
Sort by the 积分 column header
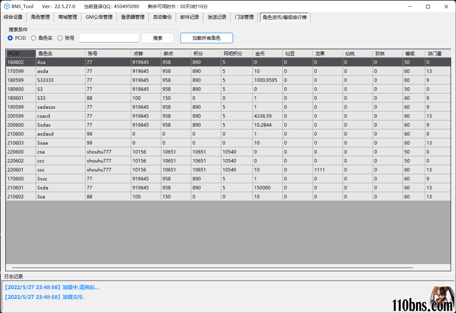click(206, 54)
